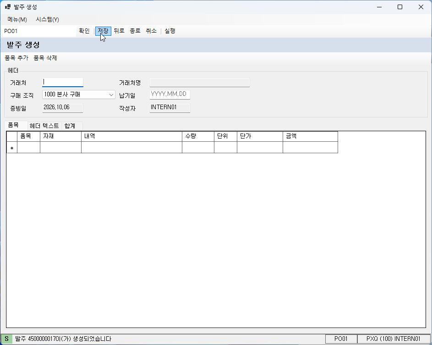The height and width of the screenshot is (345, 432).
Task: Select the new row asterisk marker
Action: [x=12, y=147]
